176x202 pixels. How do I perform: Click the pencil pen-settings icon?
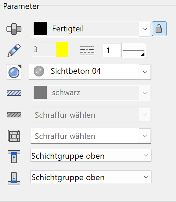point(14,50)
